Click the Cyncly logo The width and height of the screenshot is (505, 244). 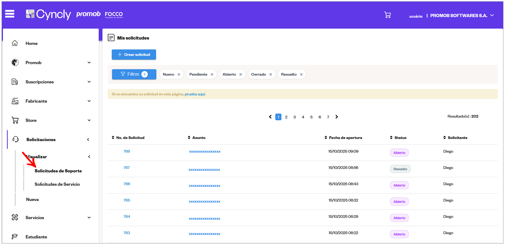[x=49, y=14]
